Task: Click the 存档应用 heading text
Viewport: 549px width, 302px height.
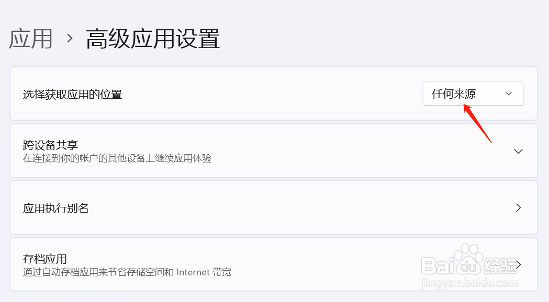Action: click(45, 259)
